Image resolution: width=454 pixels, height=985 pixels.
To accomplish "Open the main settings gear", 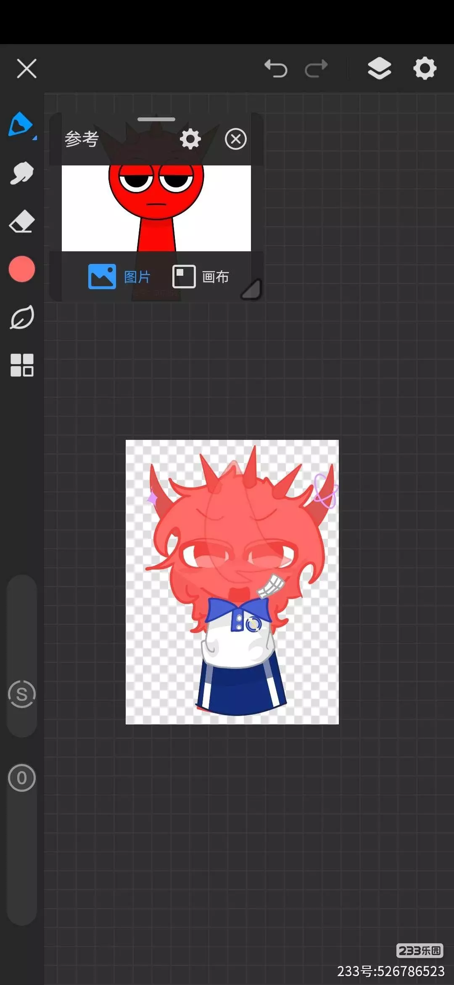I will click(425, 68).
